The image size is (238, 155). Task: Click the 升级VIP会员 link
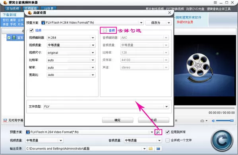tap(185, 22)
